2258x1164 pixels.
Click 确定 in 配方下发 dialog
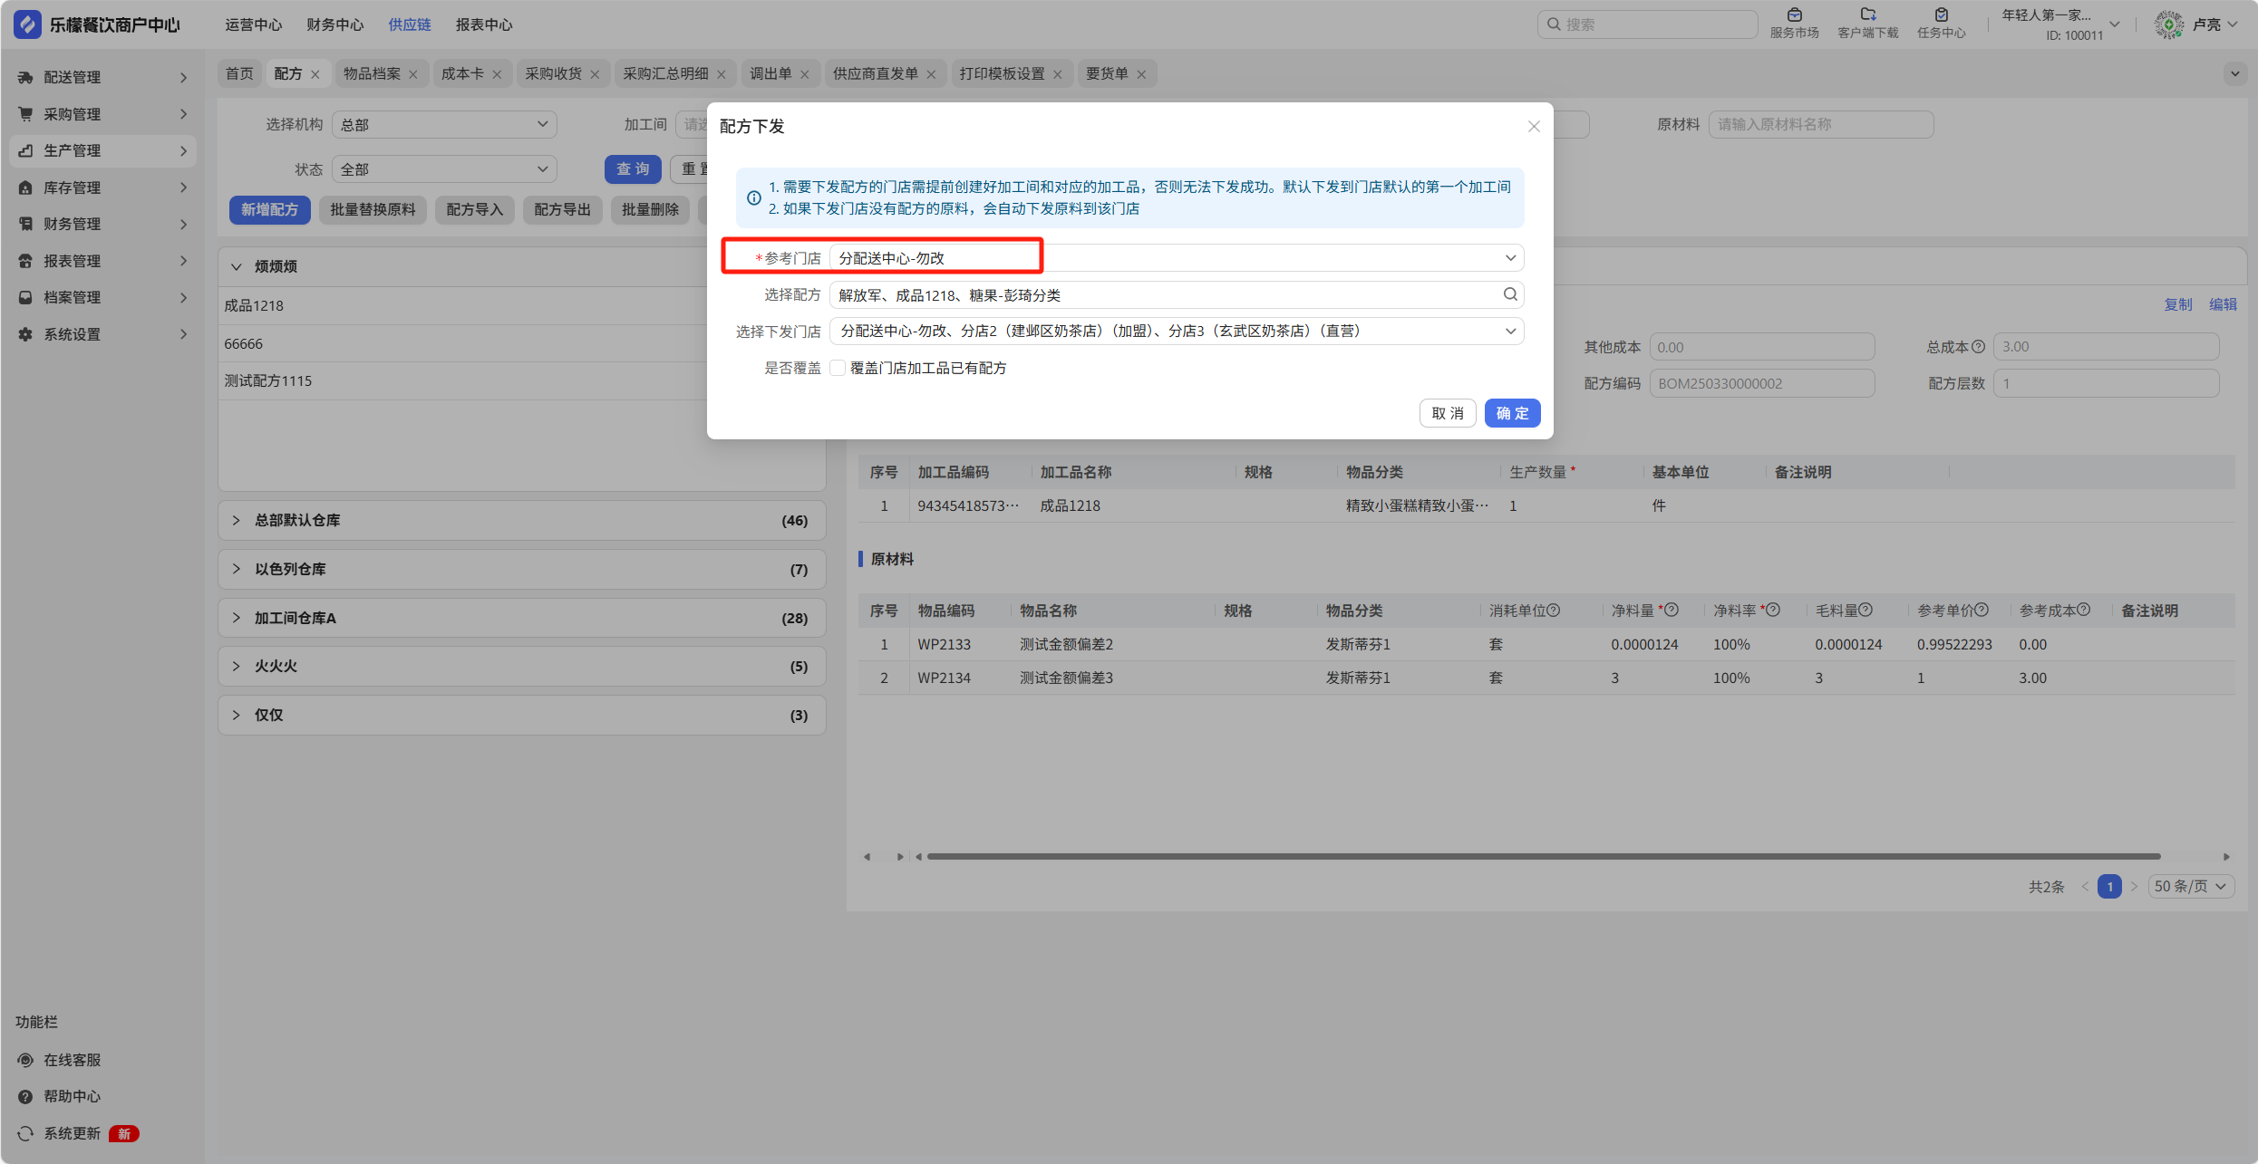click(x=1512, y=413)
